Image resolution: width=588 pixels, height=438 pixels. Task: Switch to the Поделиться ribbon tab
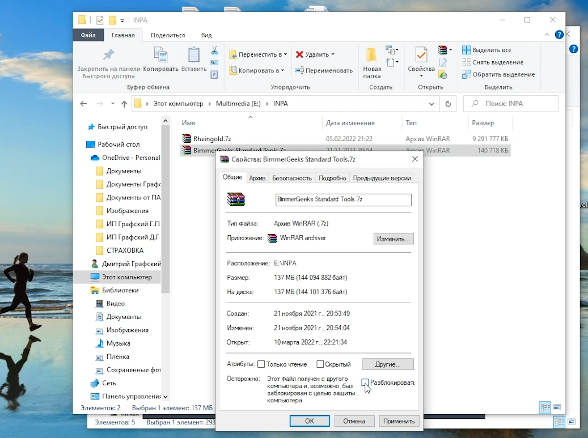click(x=168, y=35)
